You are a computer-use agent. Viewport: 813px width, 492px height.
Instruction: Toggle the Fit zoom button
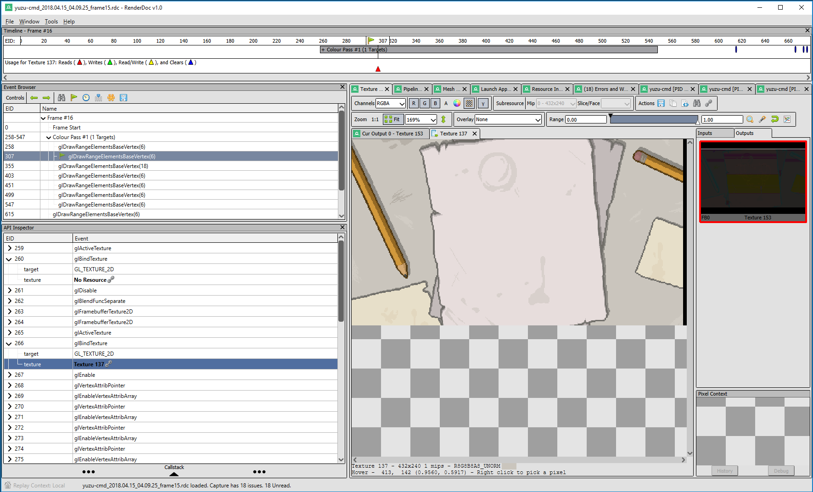click(392, 119)
